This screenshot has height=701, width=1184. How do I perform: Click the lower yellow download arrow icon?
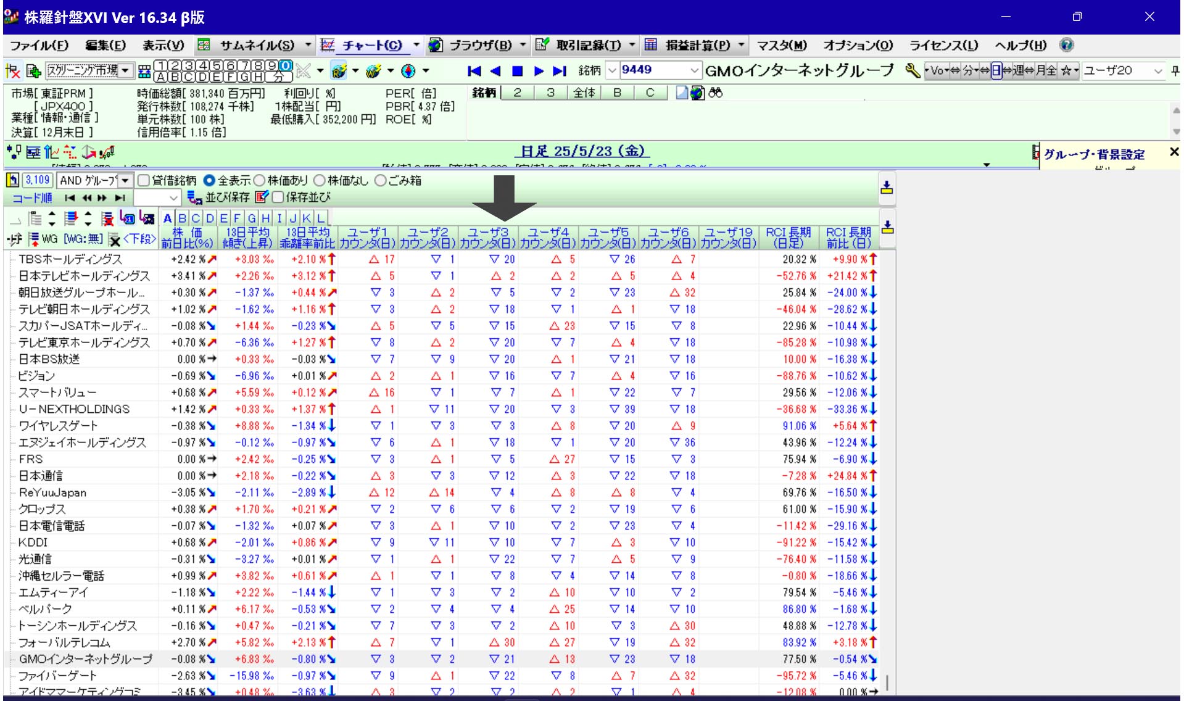887,227
